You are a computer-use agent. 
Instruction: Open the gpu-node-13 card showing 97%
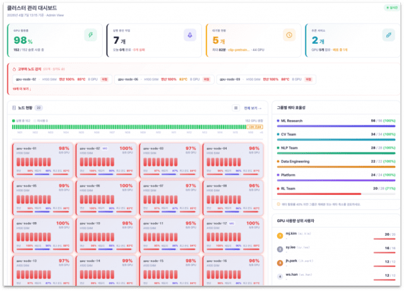point(42,271)
